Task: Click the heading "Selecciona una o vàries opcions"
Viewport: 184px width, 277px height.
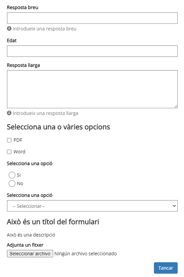Action: pos(58,126)
